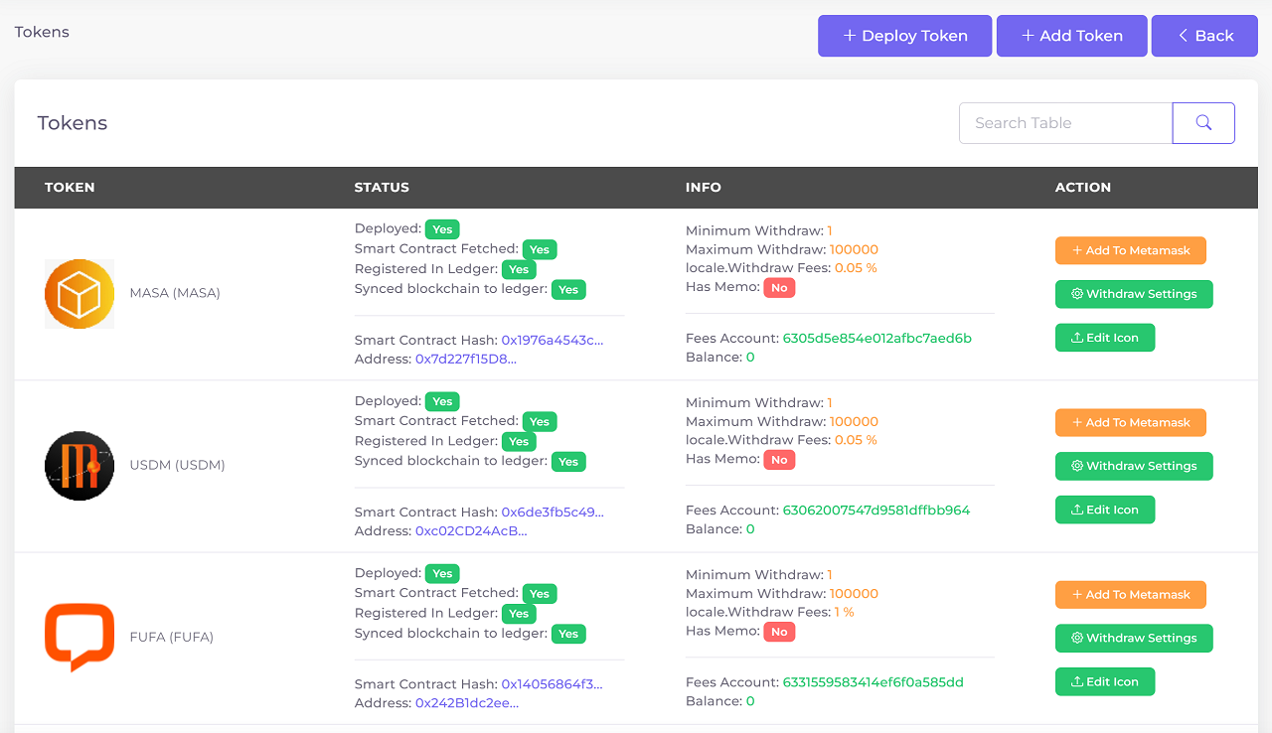
Task: Focus the Search Table input field
Action: point(1064,123)
